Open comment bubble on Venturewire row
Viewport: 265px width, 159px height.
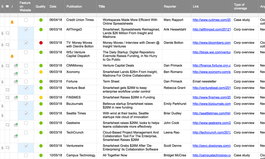(x=7, y=148)
